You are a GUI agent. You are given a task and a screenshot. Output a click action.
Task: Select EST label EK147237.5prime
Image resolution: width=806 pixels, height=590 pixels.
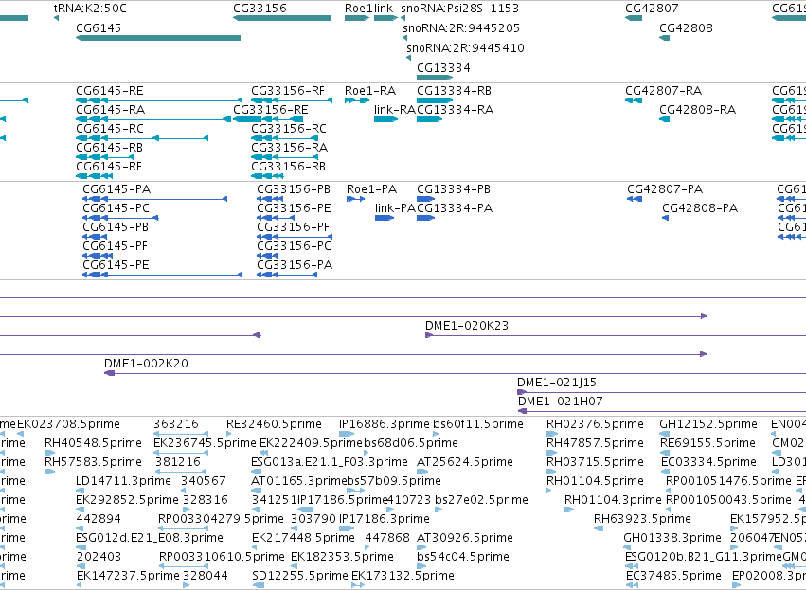128,576
